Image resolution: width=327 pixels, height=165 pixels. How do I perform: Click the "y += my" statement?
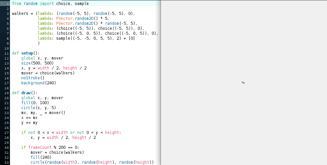[x=29, y=123]
